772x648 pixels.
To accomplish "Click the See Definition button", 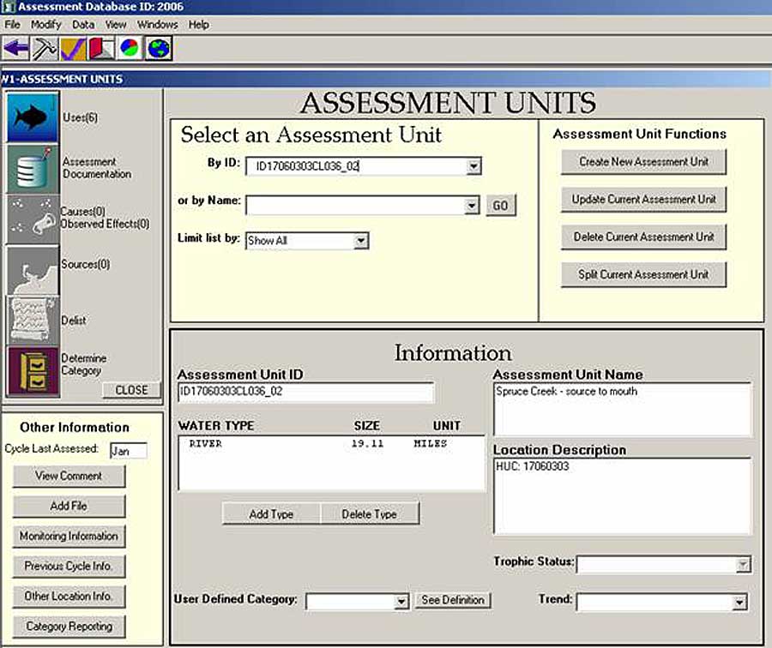I will [x=453, y=600].
